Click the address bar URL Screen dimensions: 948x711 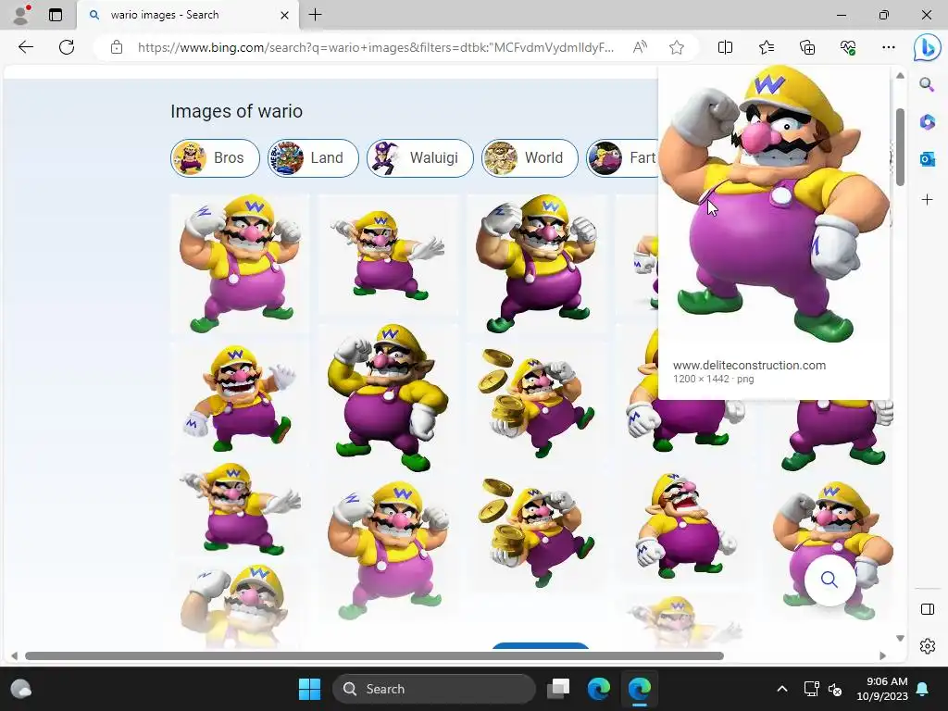(376, 48)
